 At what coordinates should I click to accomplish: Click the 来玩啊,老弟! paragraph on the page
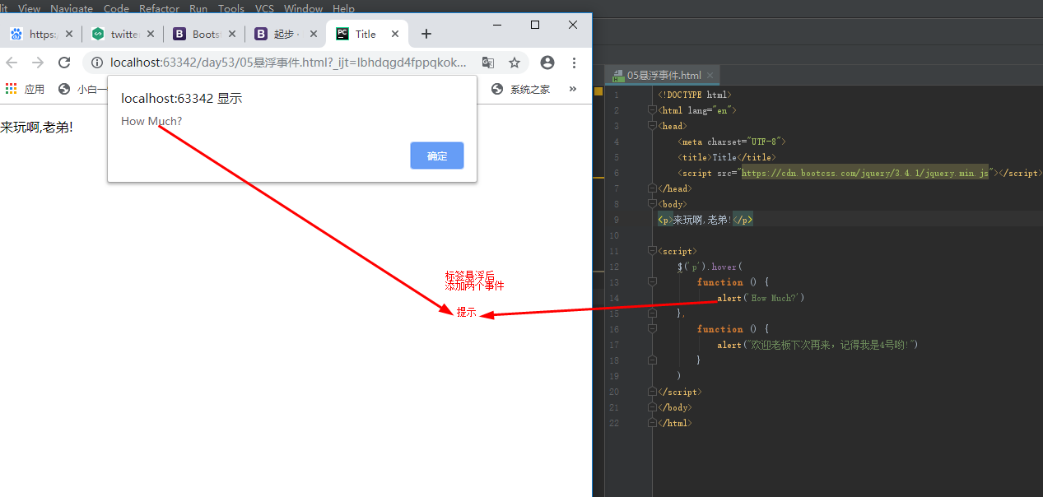(36, 128)
